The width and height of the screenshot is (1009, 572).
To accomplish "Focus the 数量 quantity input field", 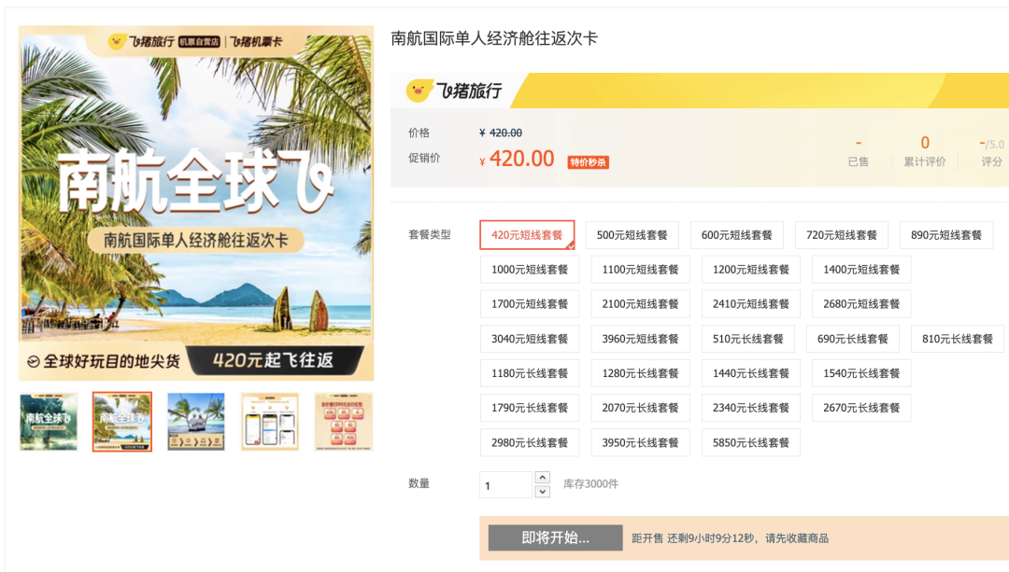I will click(505, 485).
